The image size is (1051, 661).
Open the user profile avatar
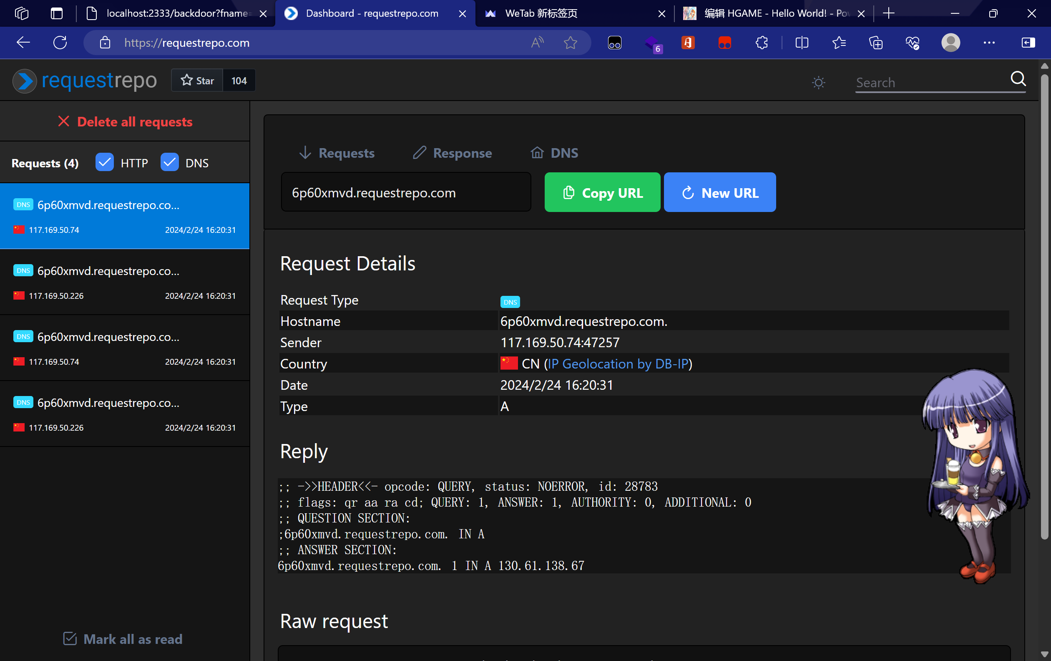tap(950, 43)
